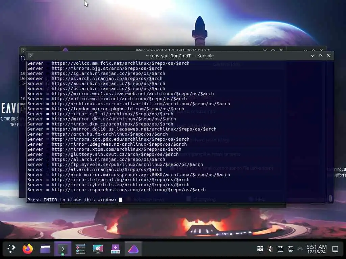Open the 5:51 AM clock calendar

click(316, 249)
